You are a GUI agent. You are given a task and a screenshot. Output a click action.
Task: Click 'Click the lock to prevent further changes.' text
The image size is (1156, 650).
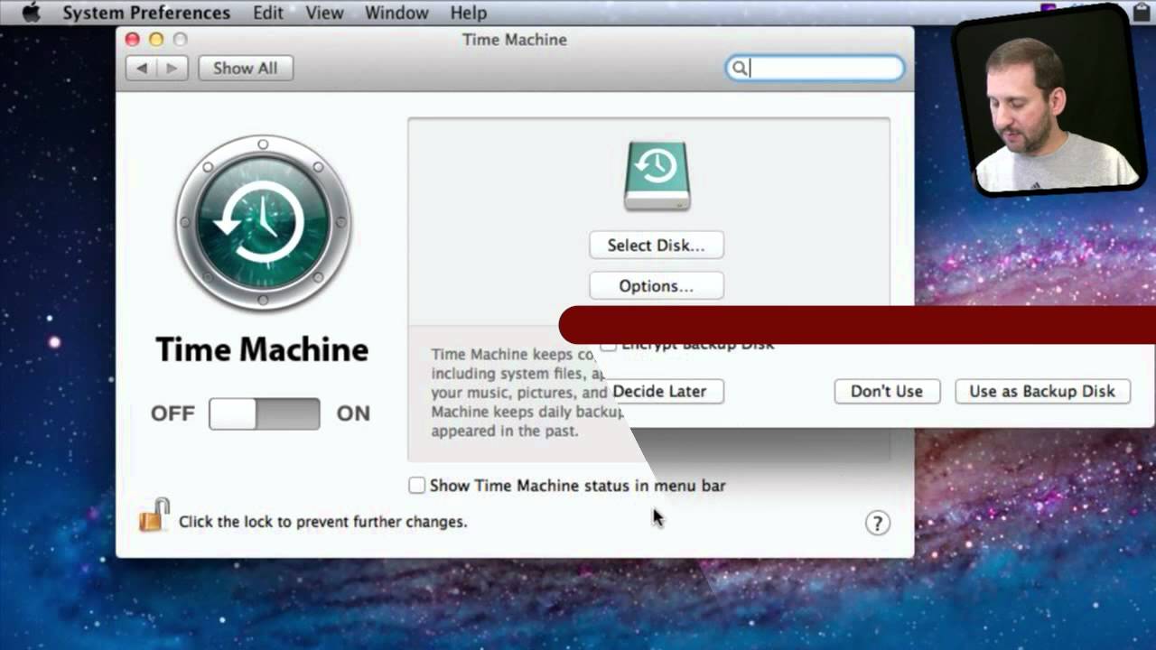[322, 522]
